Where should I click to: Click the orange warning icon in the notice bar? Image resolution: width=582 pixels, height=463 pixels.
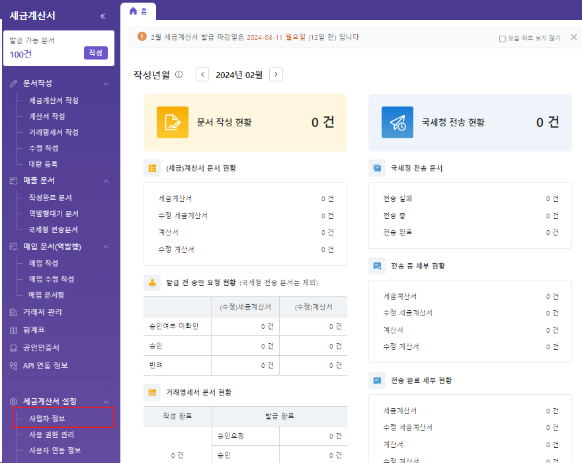click(x=142, y=36)
